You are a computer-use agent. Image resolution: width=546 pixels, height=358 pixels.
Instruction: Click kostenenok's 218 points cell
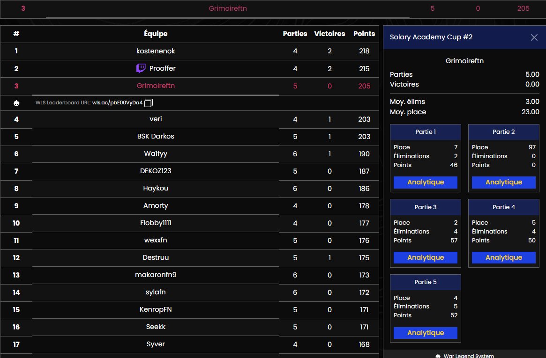[364, 51]
